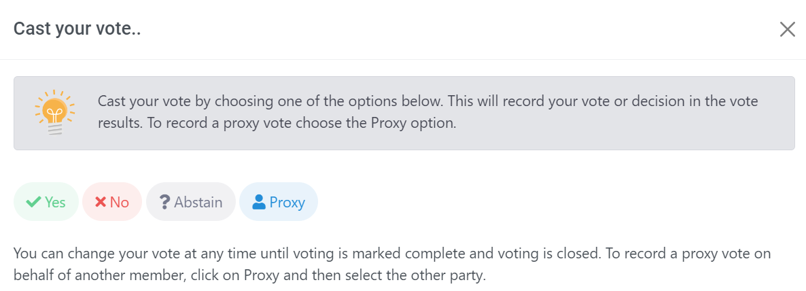Click the "Proxy" text label in the blue pill
The height and width of the screenshot is (291, 806).
[287, 202]
